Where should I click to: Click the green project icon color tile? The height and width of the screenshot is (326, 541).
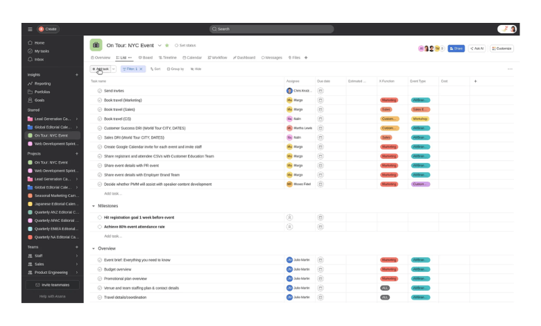[x=96, y=45]
